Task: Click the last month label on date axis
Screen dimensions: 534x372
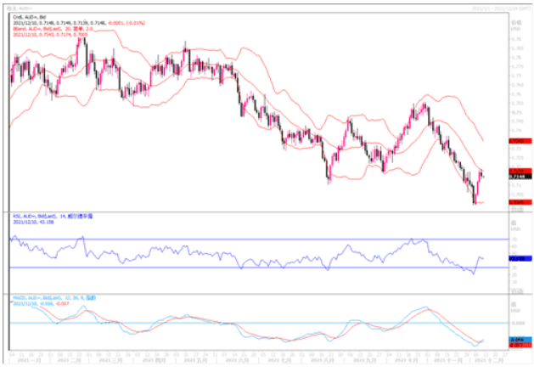Action: pos(491,360)
